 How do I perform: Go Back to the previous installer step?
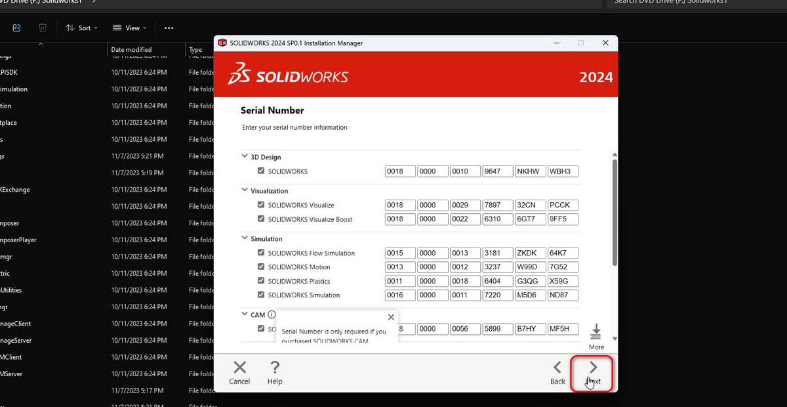click(557, 372)
